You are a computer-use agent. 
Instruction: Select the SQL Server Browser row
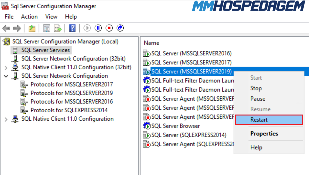point(176,126)
